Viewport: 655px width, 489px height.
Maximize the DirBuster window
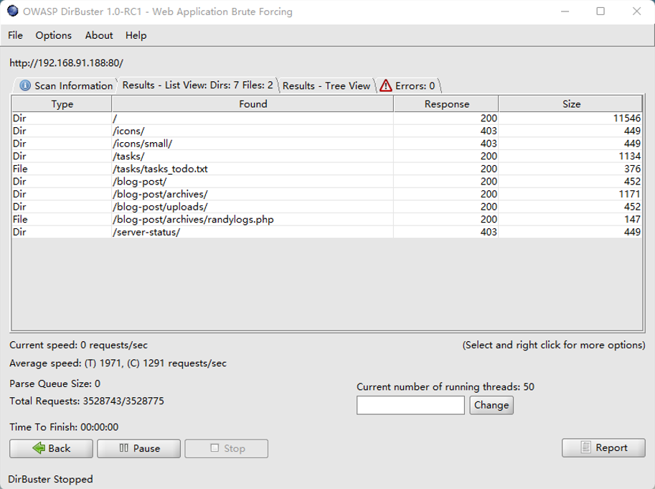pos(600,11)
